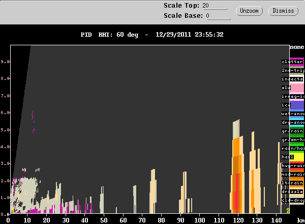Click the x-axis 70 km label
The height and width of the screenshot is (224, 305).
pyautogui.click(x=142, y=220)
